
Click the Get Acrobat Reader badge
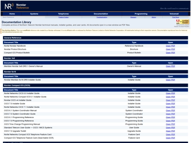183,22
